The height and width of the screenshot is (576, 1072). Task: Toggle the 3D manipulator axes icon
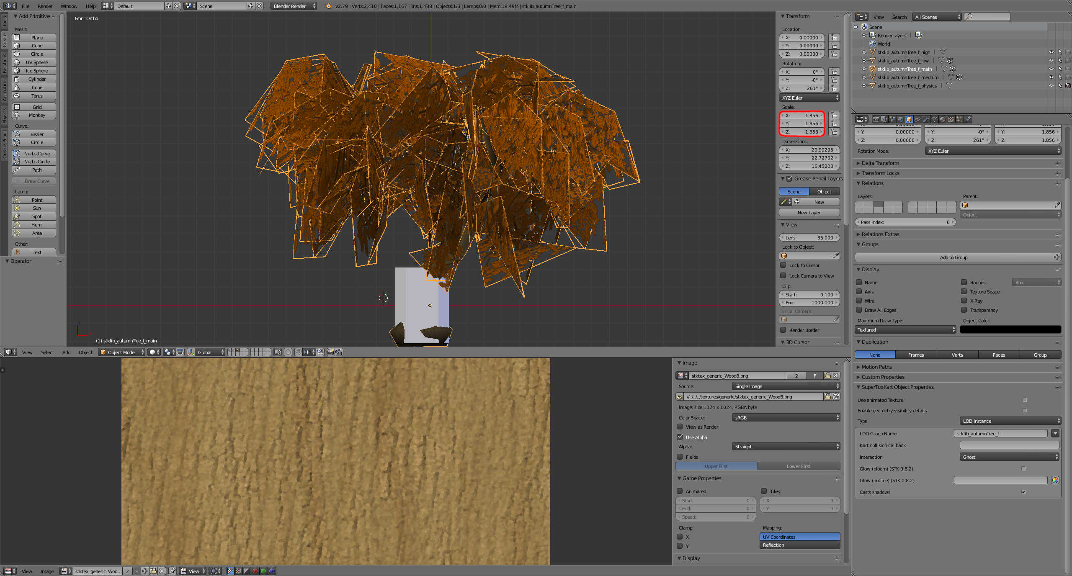click(191, 352)
